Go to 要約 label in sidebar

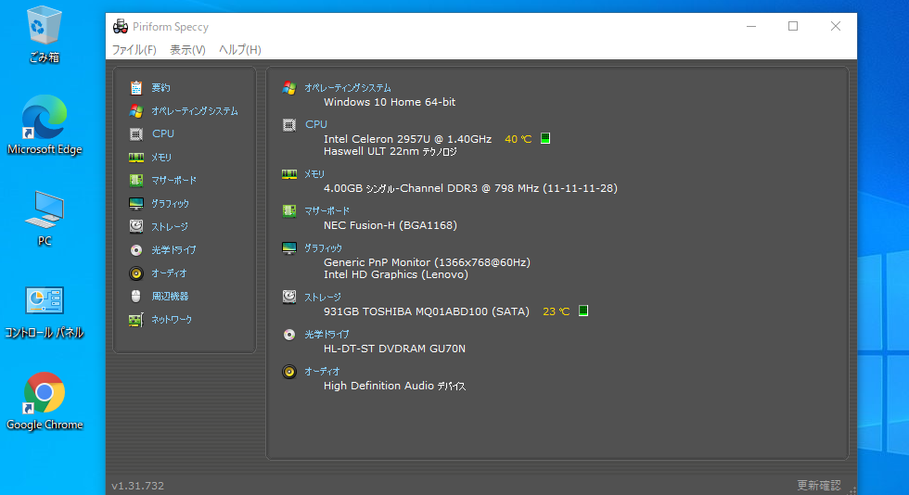point(160,87)
